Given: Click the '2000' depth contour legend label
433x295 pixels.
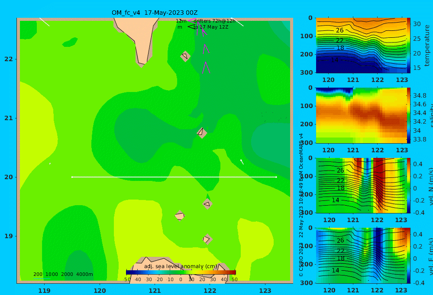Looking at the screenshot, I should (67, 274).
